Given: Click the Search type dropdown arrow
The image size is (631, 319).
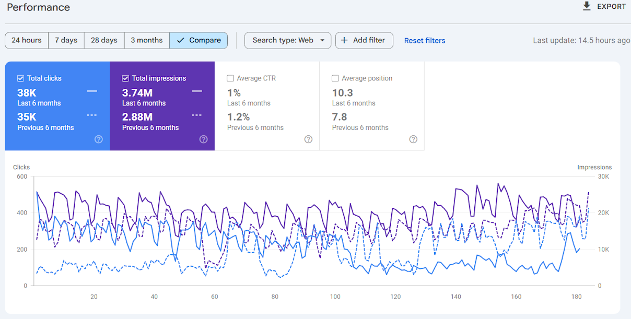Looking at the screenshot, I should [x=322, y=40].
